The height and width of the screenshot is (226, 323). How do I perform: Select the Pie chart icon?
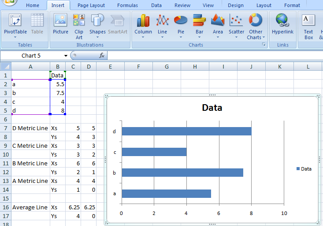pyautogui.click(x=181, y=26)
